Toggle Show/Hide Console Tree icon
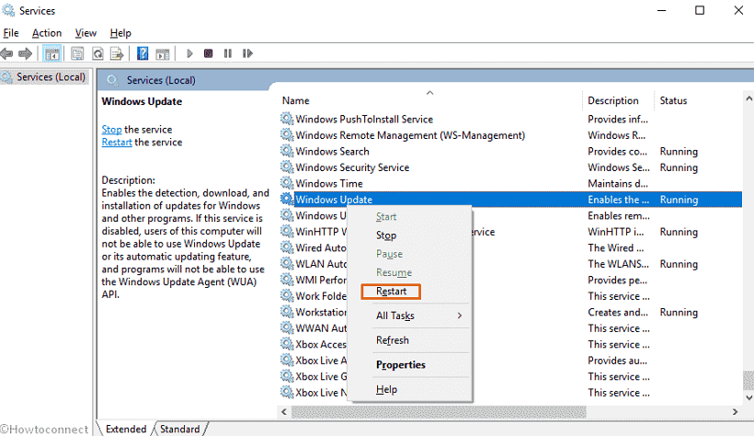The image size is (754, 436). [51, 53]
